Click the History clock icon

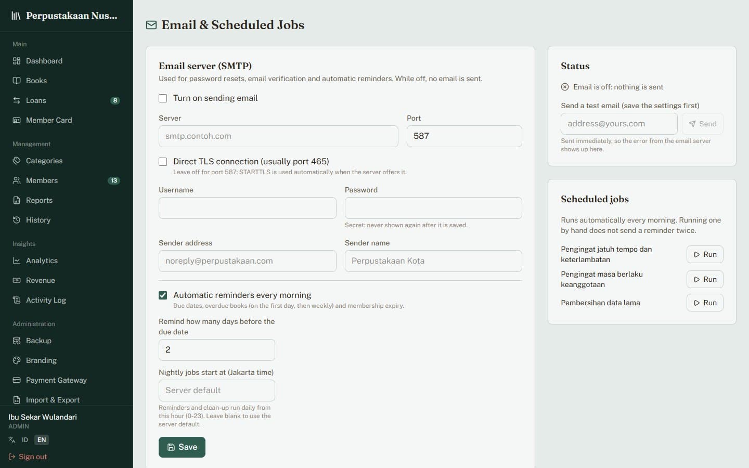point(17,220)
